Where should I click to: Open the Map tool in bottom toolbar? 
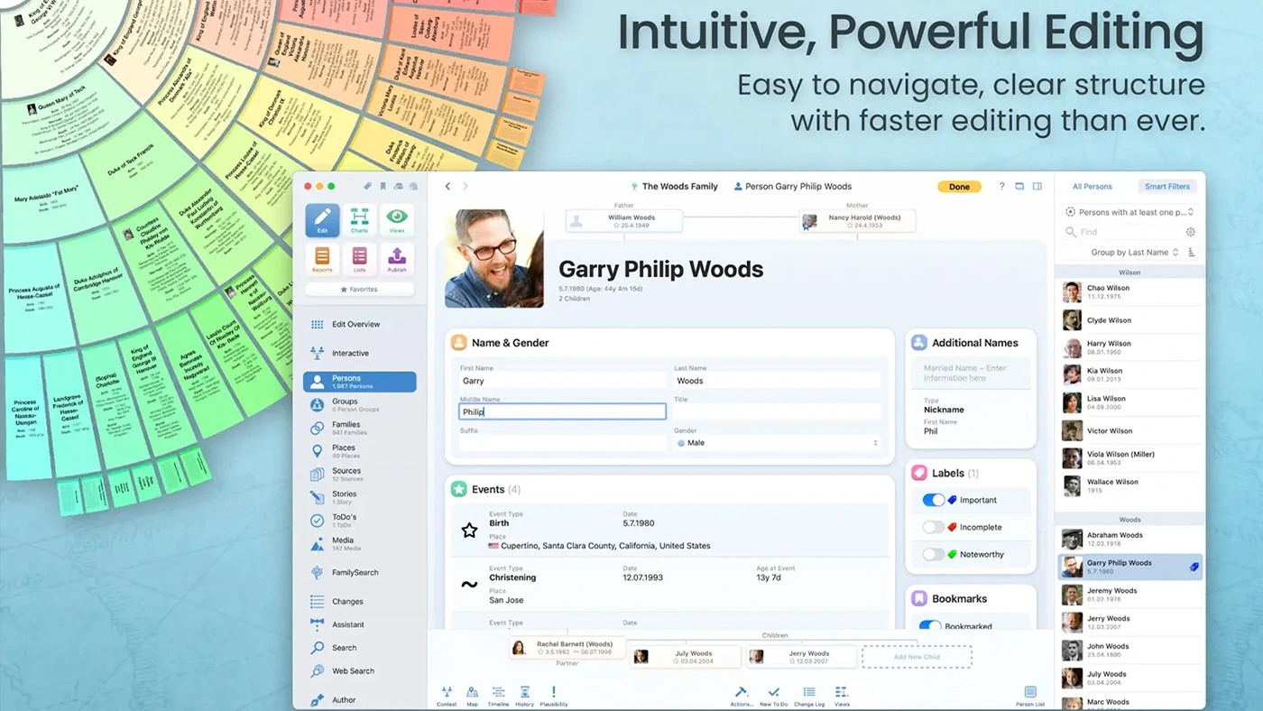pyautogui.click(x=472, y=695)
